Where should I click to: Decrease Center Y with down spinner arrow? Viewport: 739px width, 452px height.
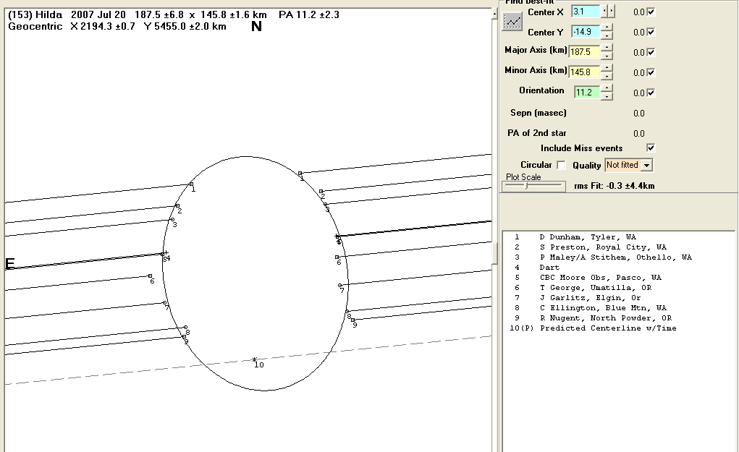[x=607, y=35]
